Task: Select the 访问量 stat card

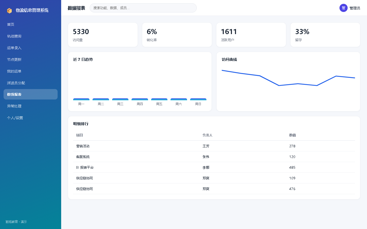Action: point(103,35)
